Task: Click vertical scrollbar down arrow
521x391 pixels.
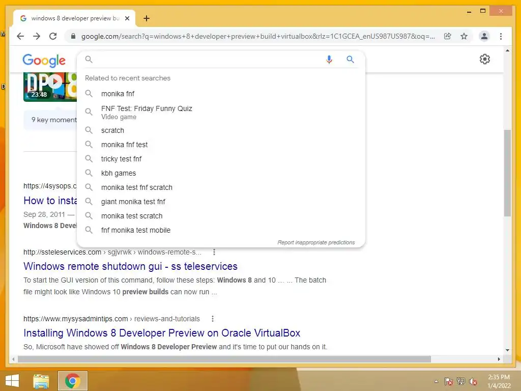Action: pos(507,350)
